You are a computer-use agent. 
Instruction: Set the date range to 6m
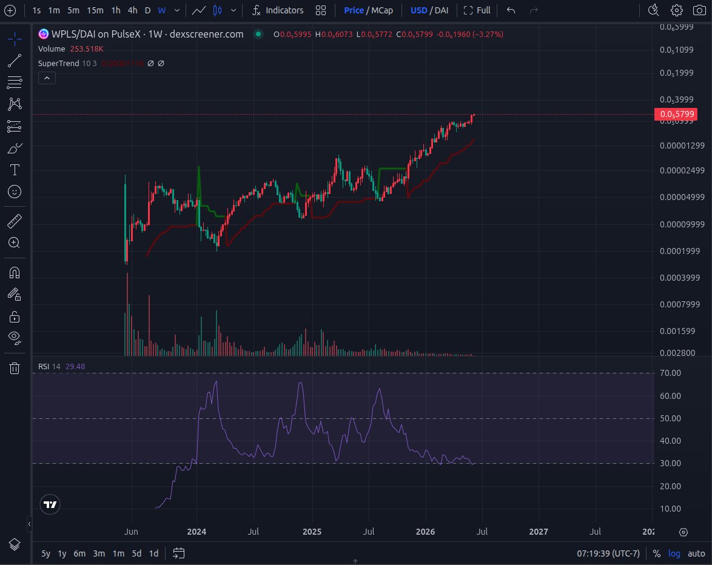[79, 553]
